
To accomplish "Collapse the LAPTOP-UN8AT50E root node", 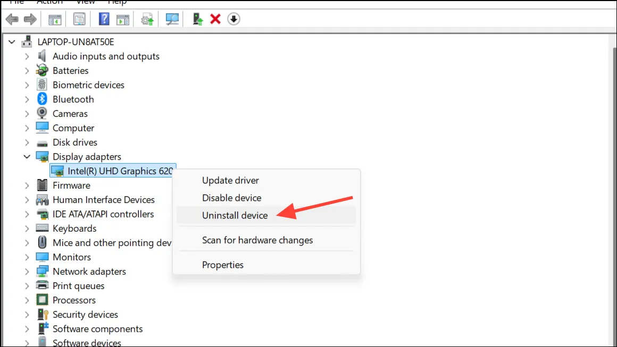I will click(12, 41).
